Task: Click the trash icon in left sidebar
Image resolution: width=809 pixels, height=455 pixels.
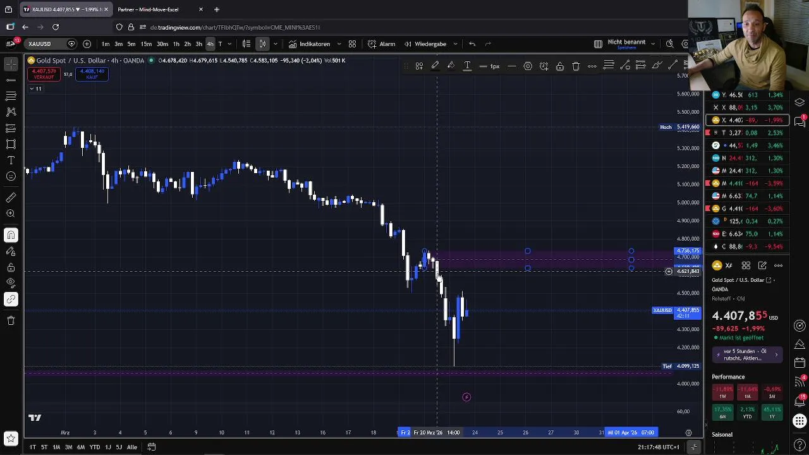Action: pyautogui.click(x=11, y=320)
